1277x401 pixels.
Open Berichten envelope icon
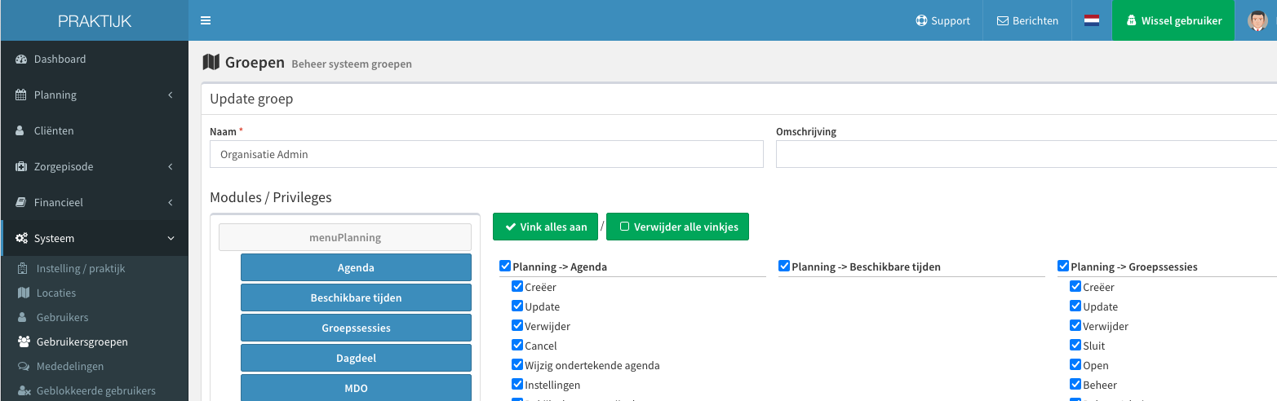(x=1003, y=21)
